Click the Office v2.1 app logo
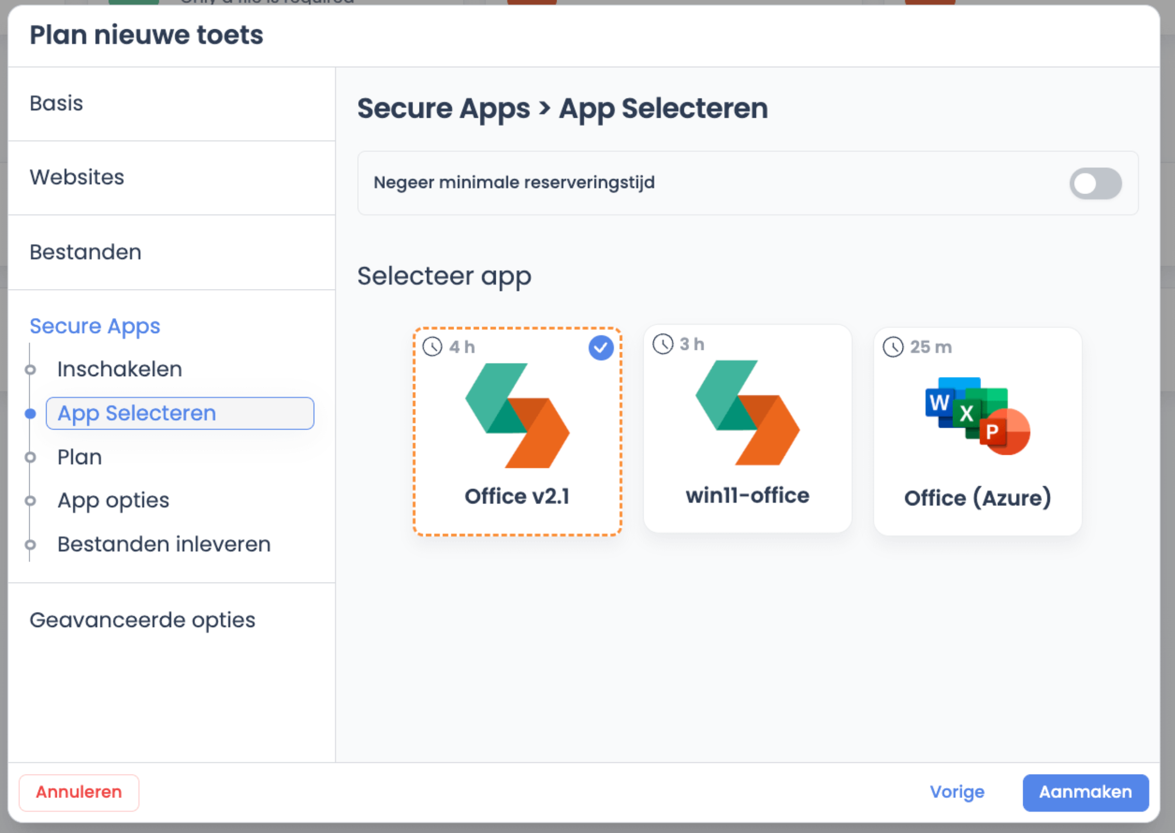The width and height of the screenshot is (1175, 833). click(517, 415)
